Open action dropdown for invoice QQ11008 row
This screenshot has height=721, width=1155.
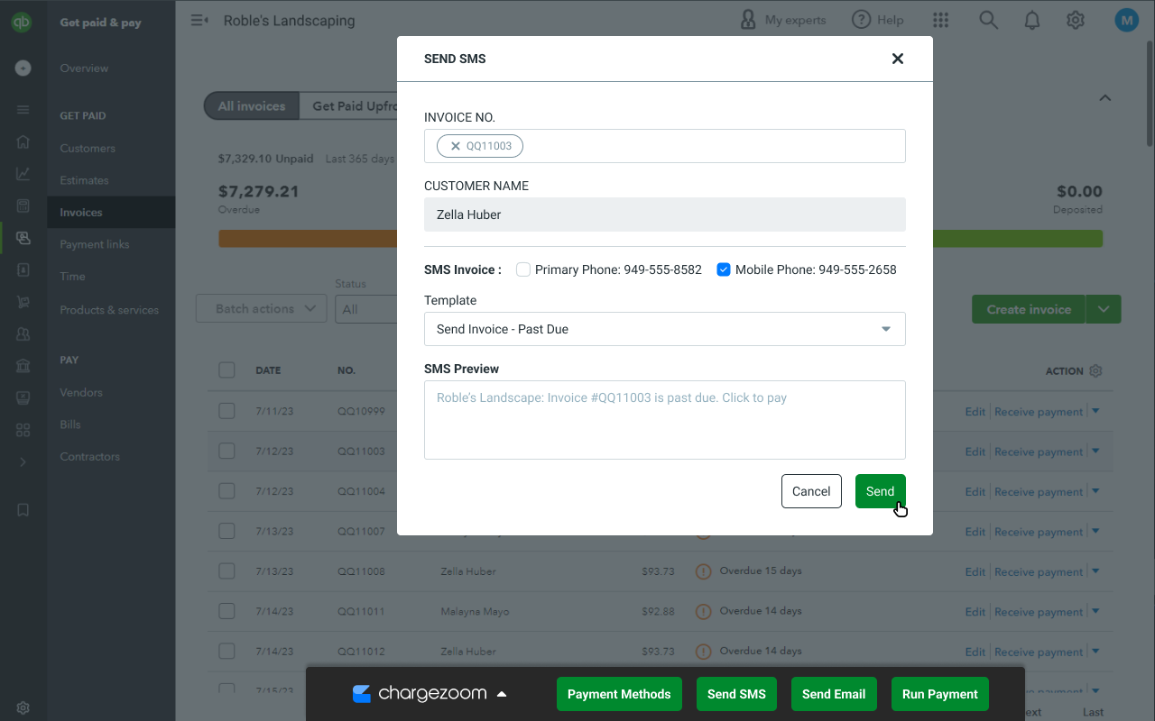[x=1095, y=571]
